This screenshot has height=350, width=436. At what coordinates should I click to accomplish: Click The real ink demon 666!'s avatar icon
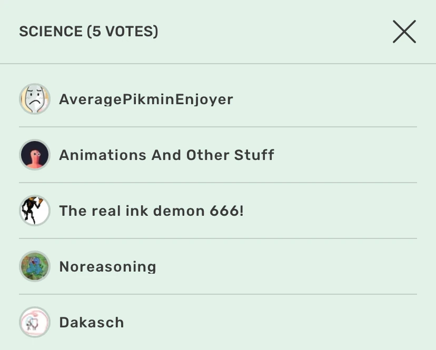(x=34, y=211)
